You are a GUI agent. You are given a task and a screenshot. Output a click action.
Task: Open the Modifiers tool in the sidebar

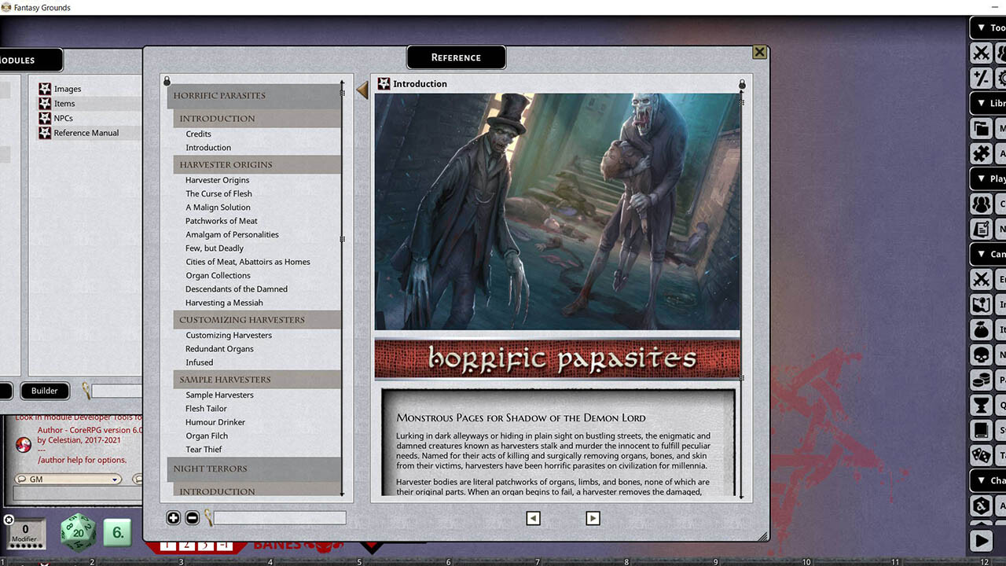981,78
